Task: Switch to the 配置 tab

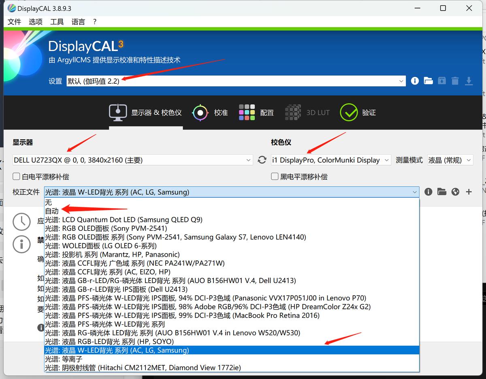Action: [x=256, y=113]
